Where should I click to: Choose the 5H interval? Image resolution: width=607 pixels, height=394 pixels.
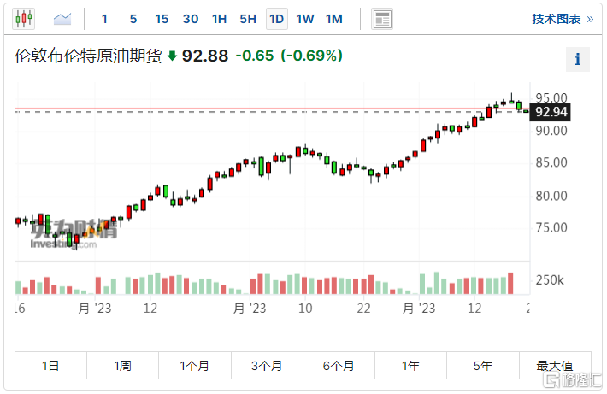pos(248,19)
